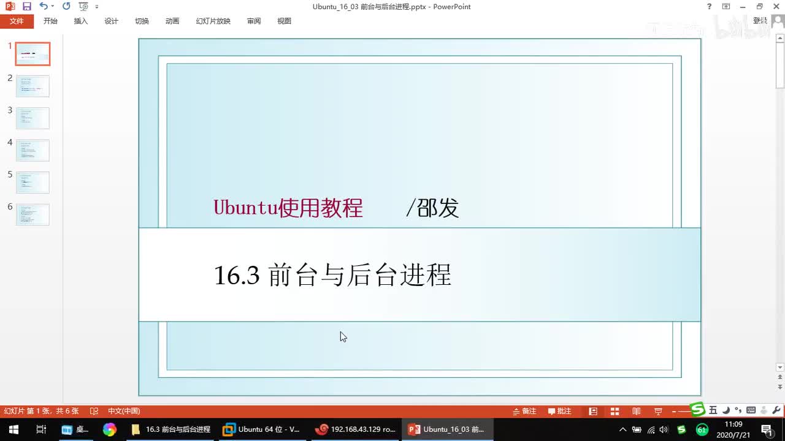The height and width of the screenshot is (441, 785).
Task: Click the author text '/邵发'
Action: pyautogui.click(x=432, y=208)
